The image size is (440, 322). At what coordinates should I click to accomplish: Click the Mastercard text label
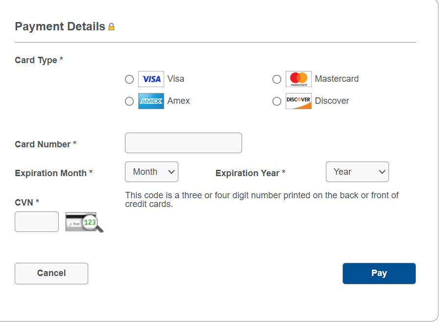point(337,79)
